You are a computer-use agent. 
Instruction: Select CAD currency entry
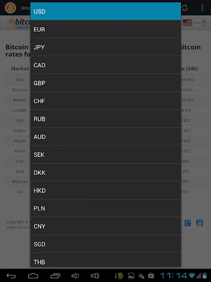(x=105, y=65)
